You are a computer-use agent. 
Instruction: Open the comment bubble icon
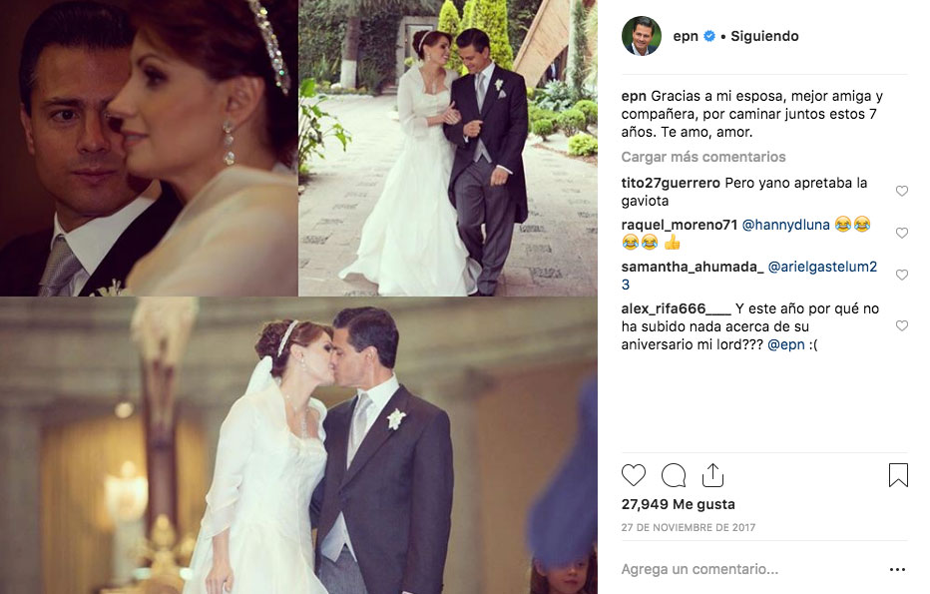(x=674, y=475)
